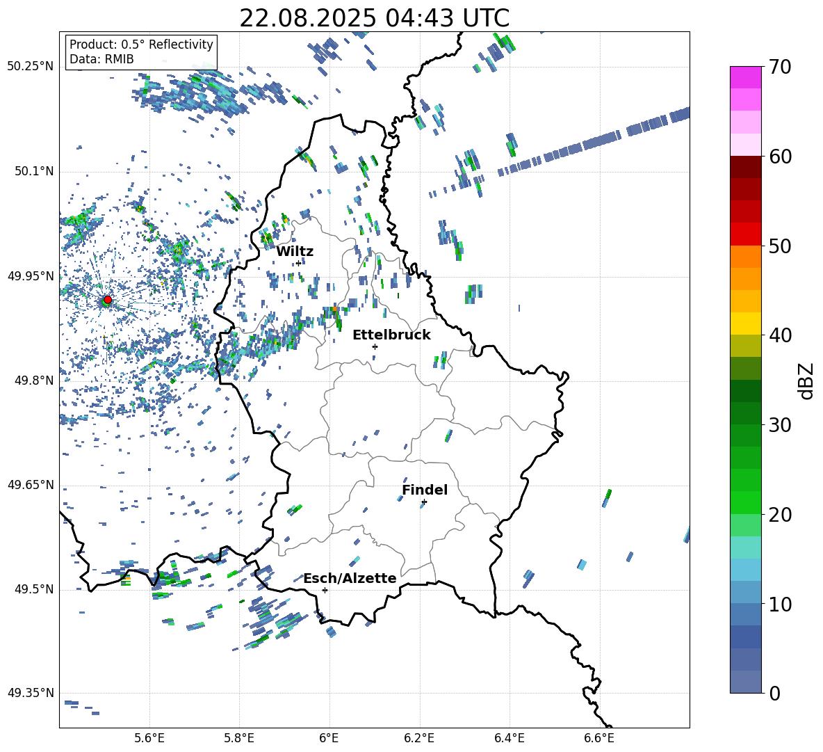Click the 5.8°E longitude label
The height and width of the screenshot is (752, 823).
click(239, 738)
